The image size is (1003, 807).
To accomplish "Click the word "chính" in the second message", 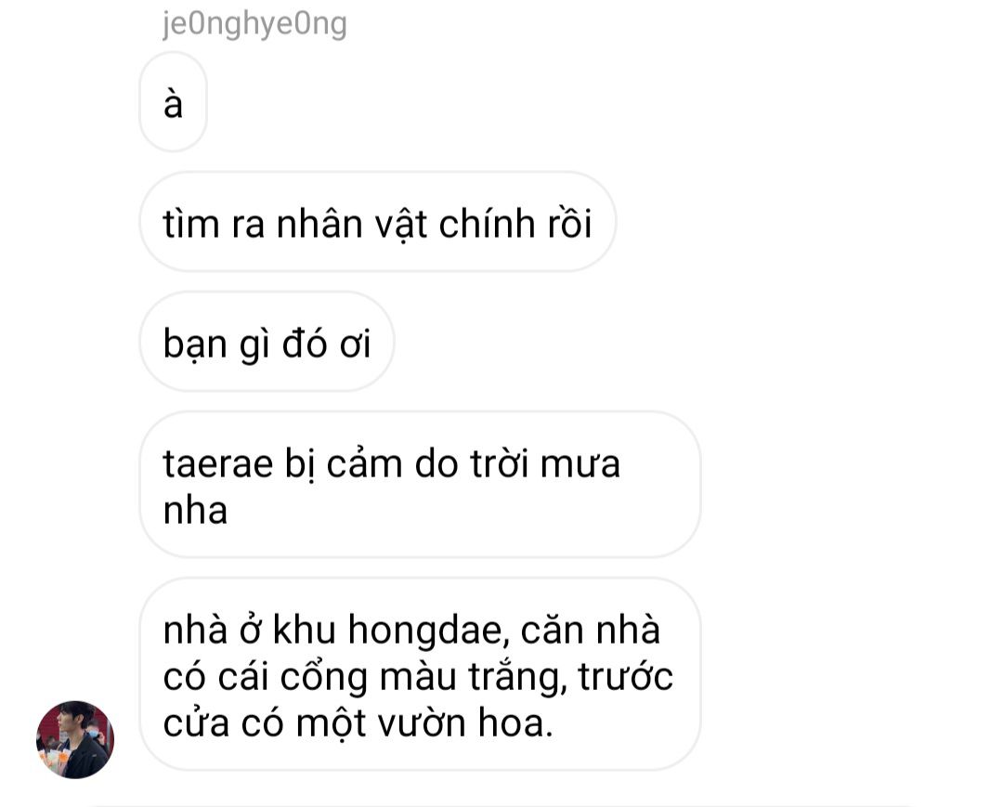I will coord(487,225).
